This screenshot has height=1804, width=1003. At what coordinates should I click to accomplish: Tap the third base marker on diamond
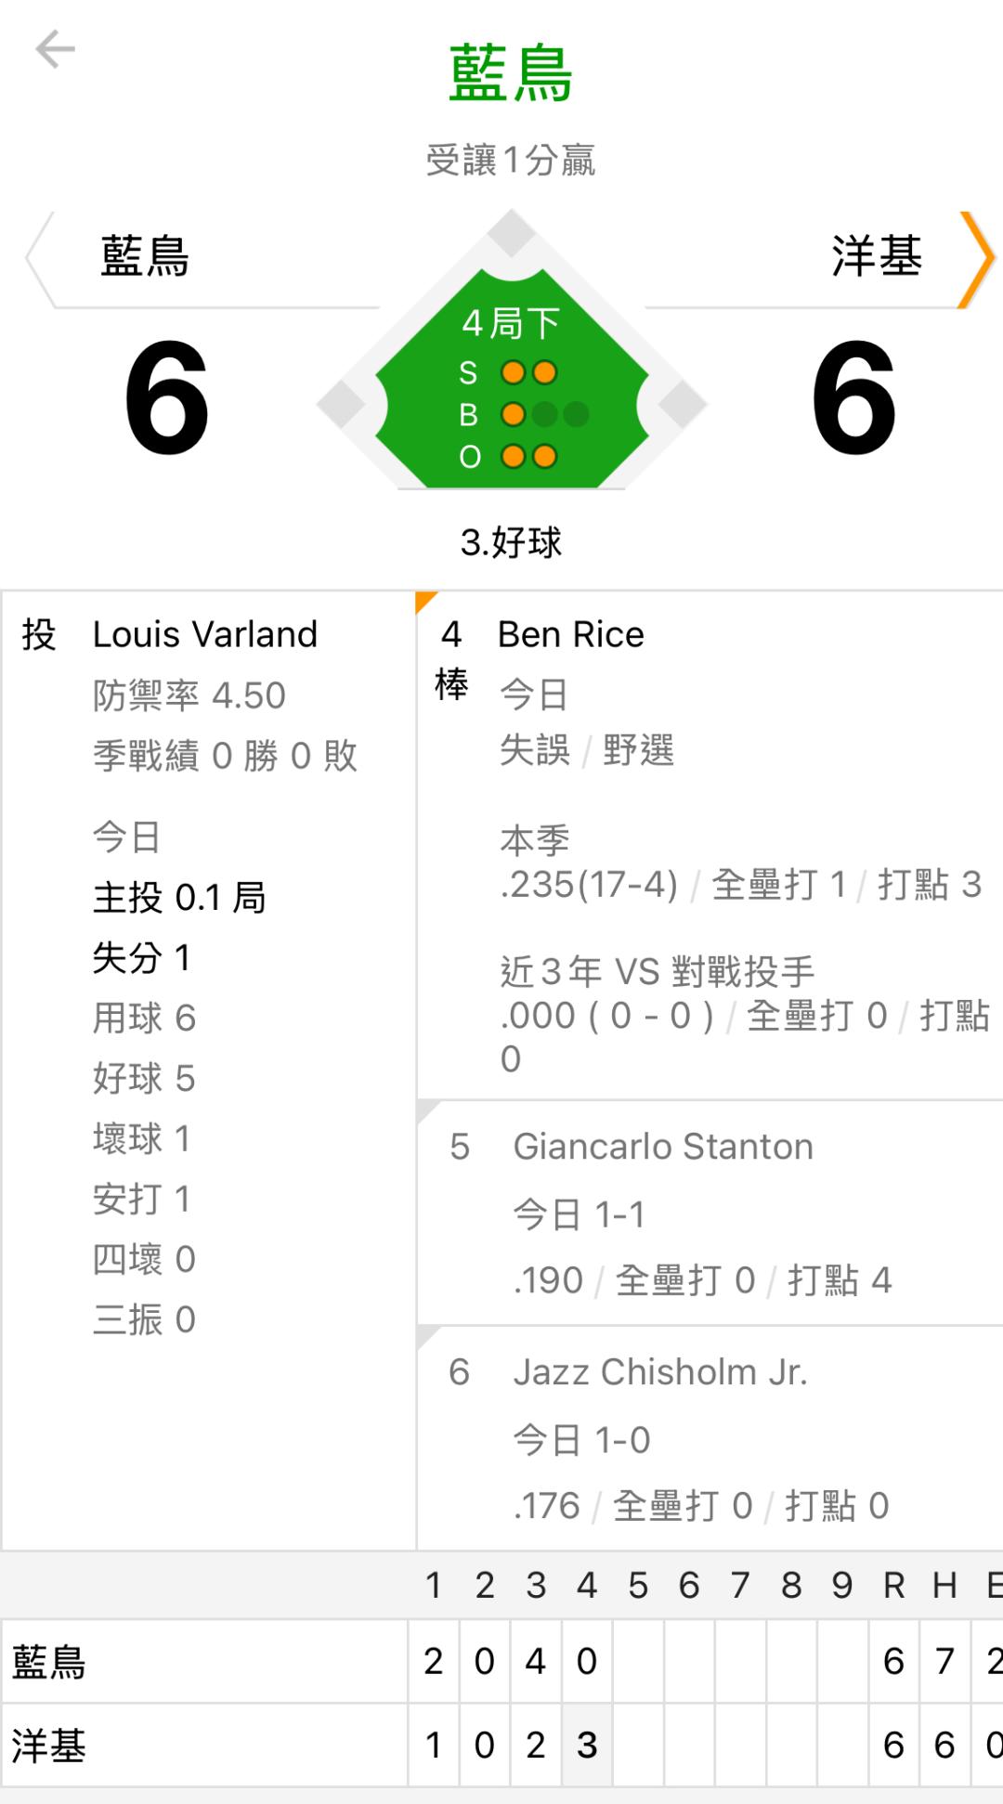pos(340,405)
